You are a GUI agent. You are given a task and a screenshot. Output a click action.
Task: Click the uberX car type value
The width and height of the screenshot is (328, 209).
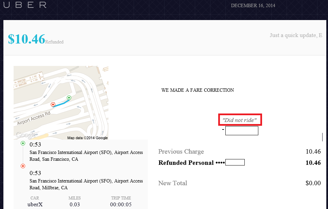[x=35, y=204]
